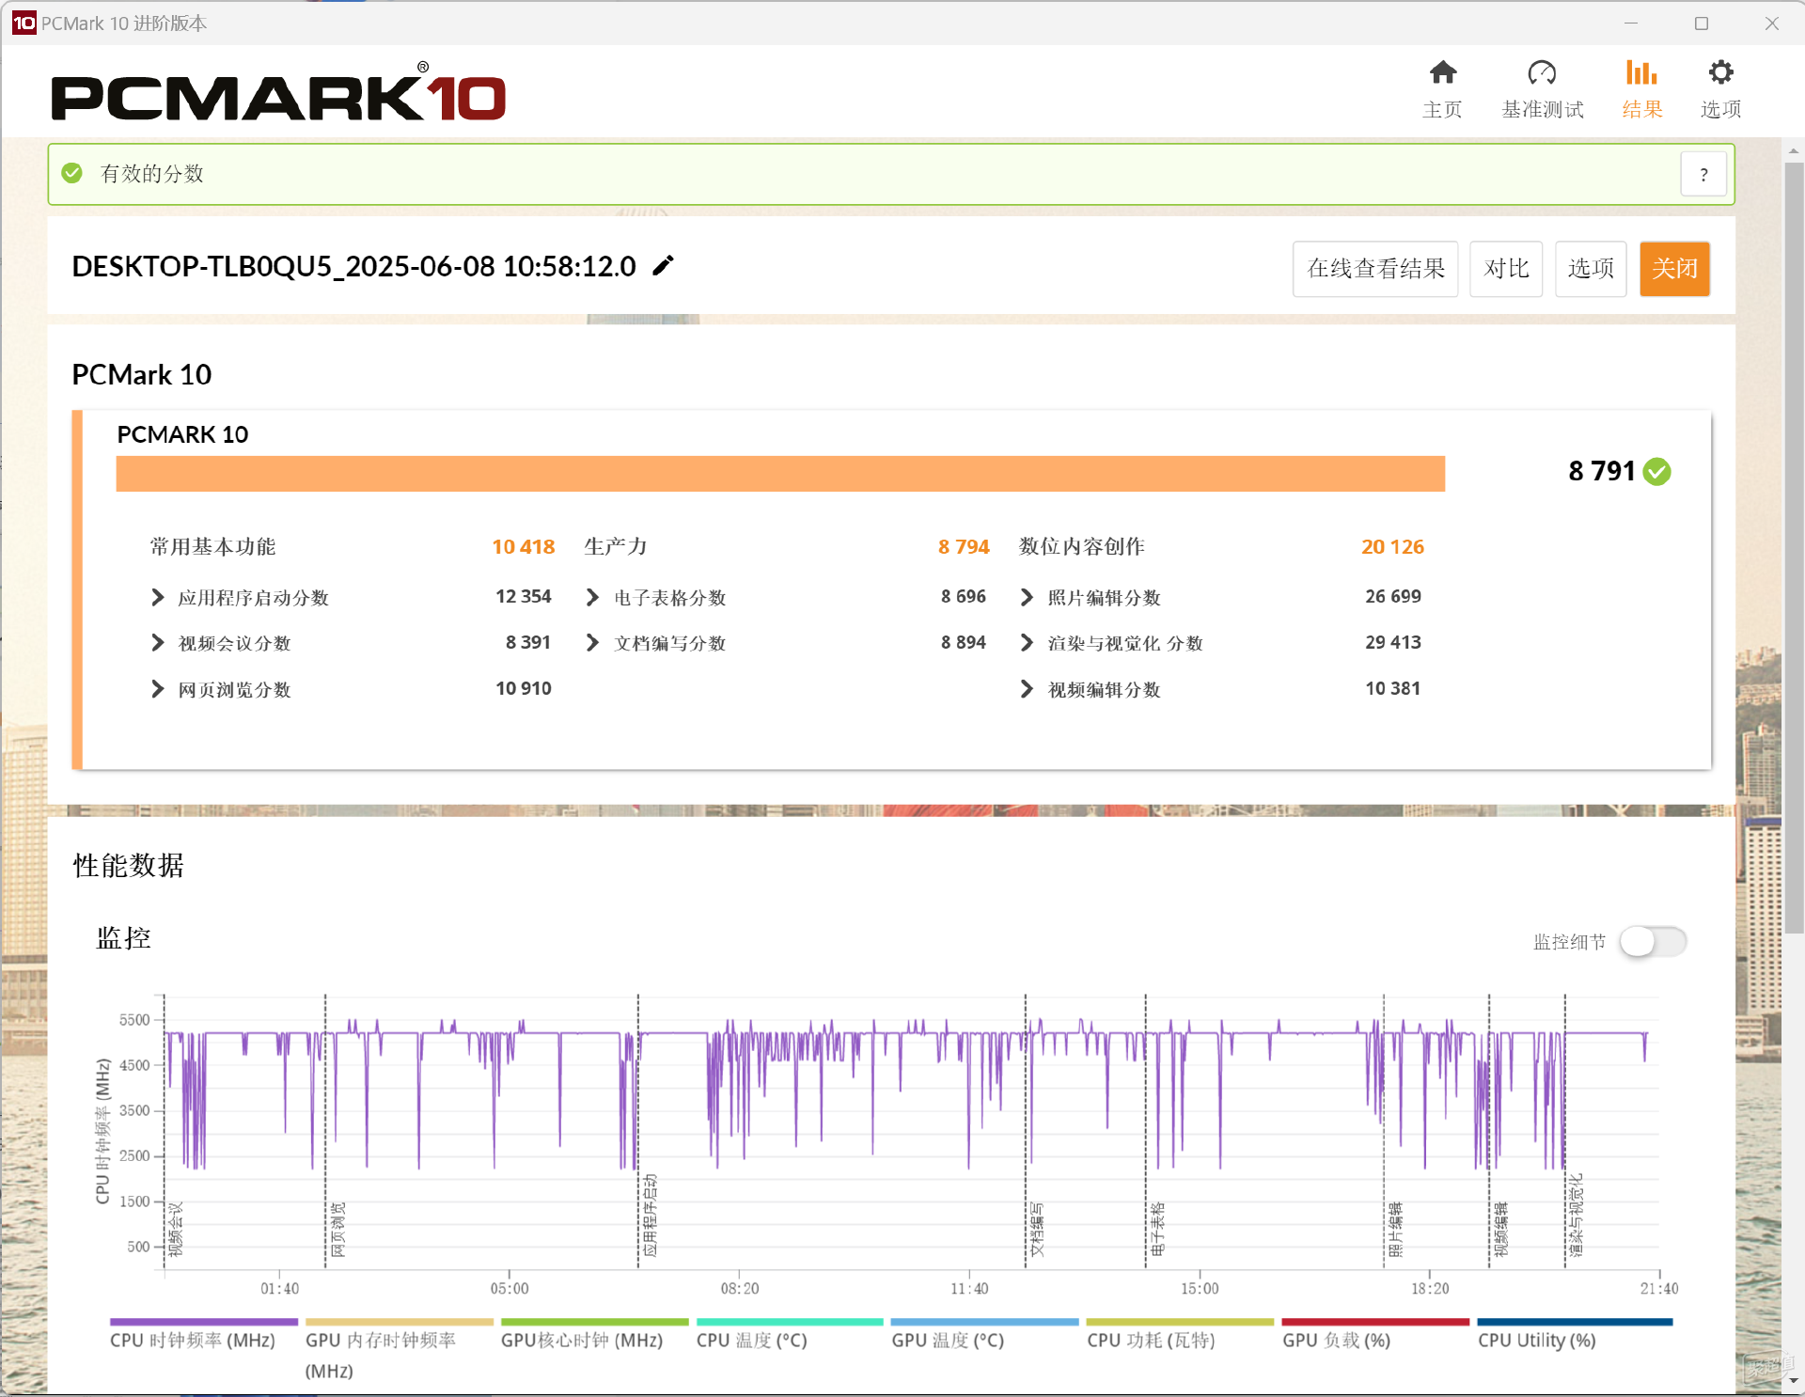This screenshot has height=1397, width=1805.
Task: Click the scrollbar down arrow
Action: click(1794, 1380)
